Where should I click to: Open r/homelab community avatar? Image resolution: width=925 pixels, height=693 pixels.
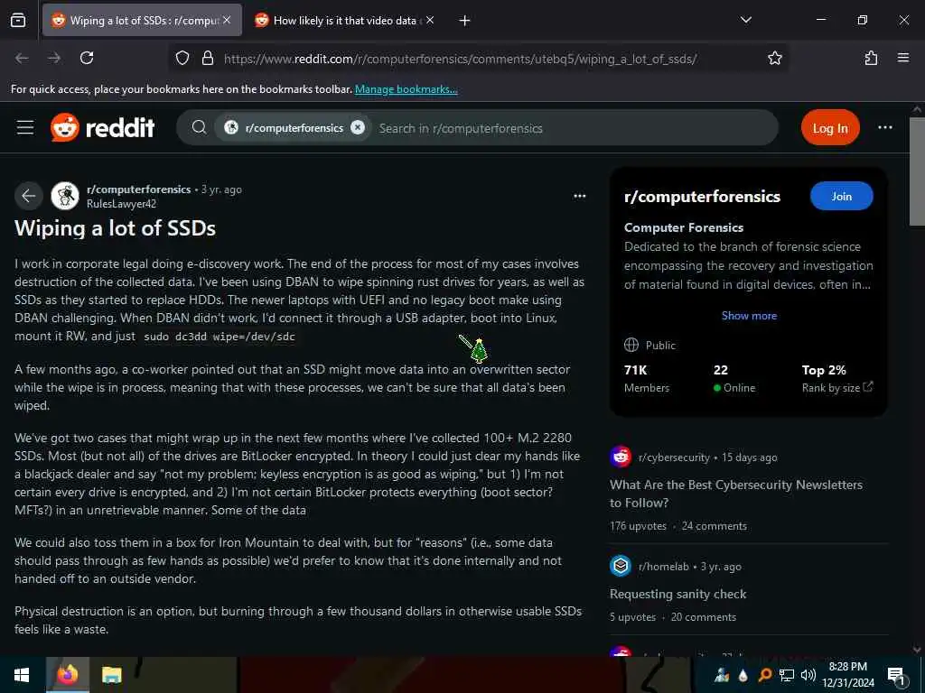tap(621, 567)
